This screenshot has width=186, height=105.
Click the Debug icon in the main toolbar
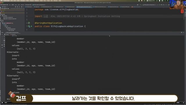coord(160,5)
